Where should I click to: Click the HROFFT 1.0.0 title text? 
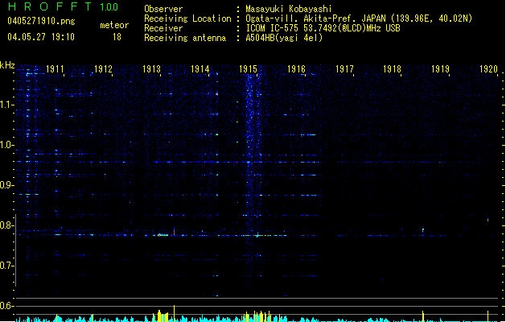[x=64, y=6]
